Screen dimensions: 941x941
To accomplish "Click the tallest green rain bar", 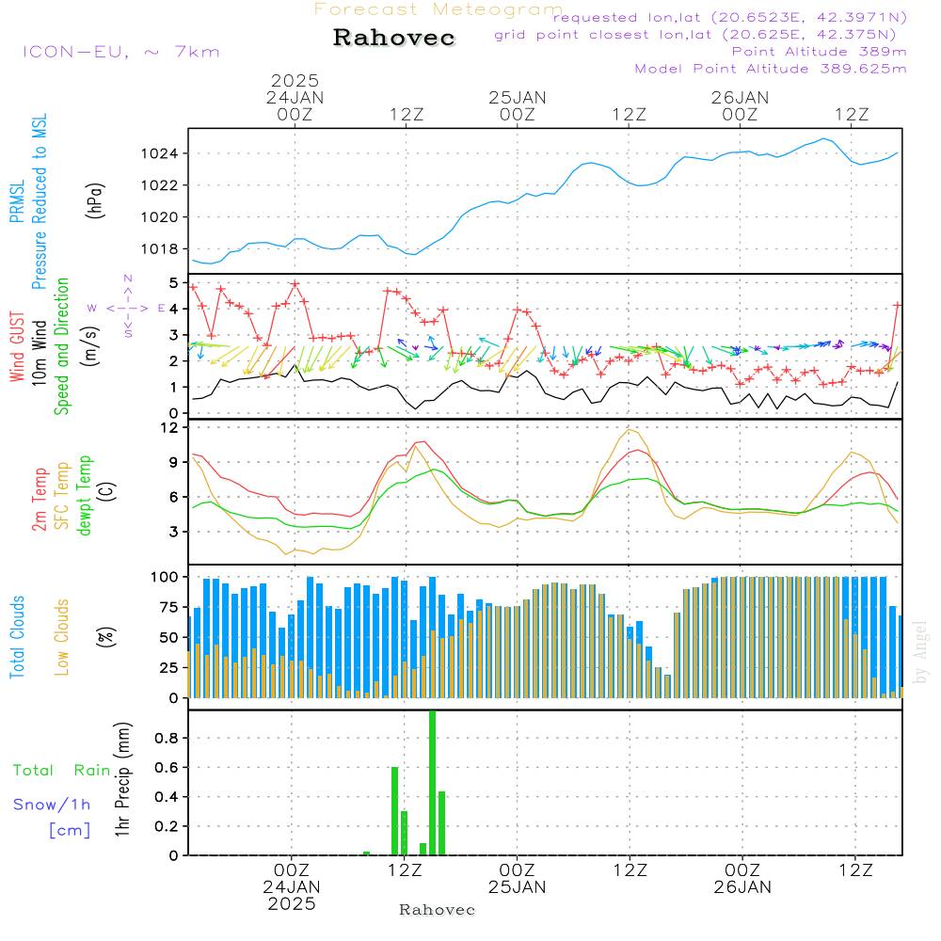I will [432, 783].
